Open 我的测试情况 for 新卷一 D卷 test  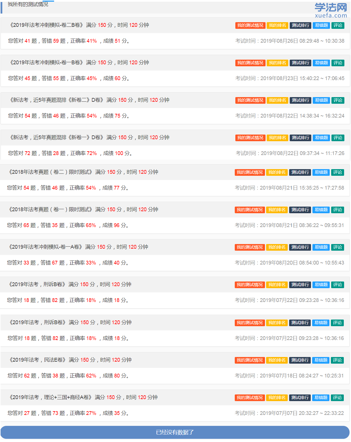250,138
